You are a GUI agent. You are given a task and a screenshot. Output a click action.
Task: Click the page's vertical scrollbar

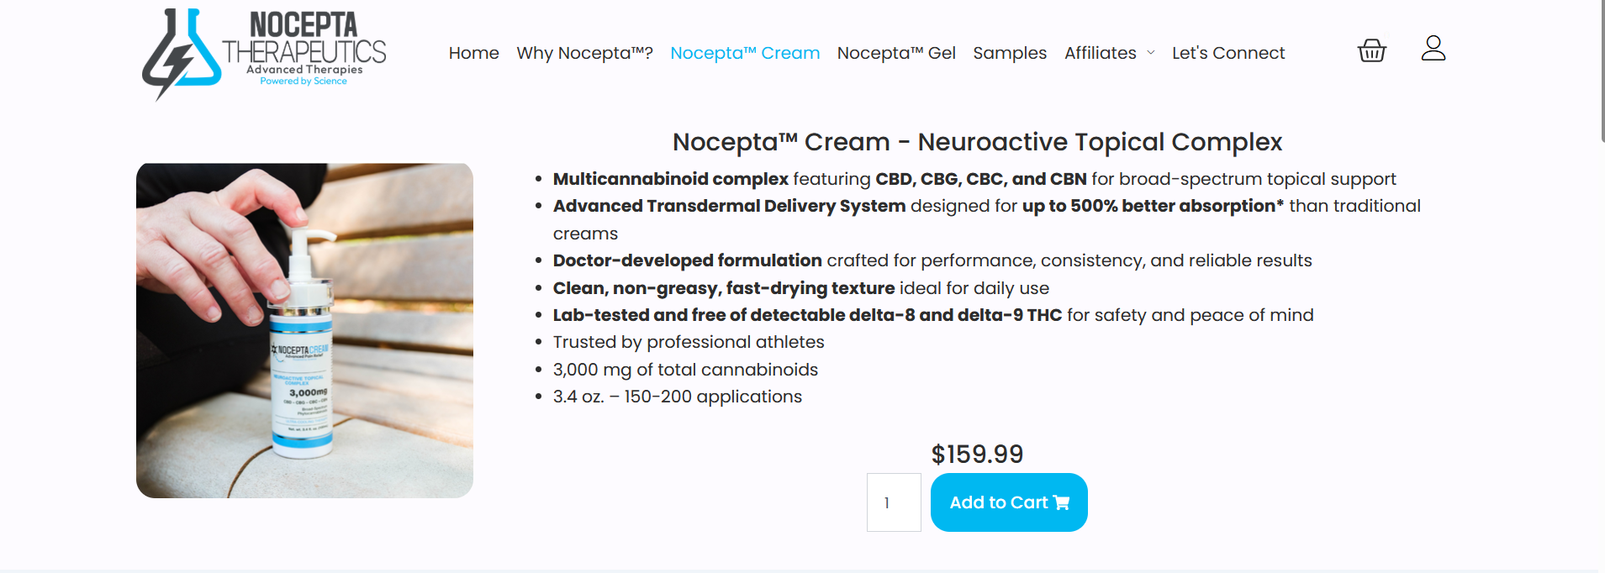(x=1602, y=71)
